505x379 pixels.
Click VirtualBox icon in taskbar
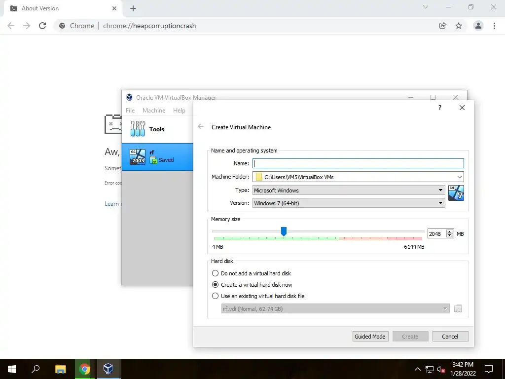(x=108, y=369)
